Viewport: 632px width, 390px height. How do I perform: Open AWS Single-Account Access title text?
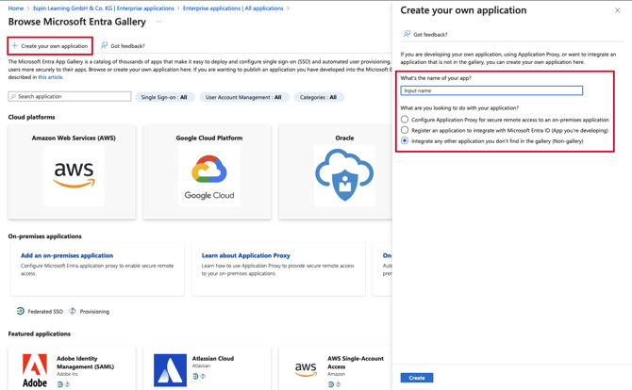coord(356,363)
